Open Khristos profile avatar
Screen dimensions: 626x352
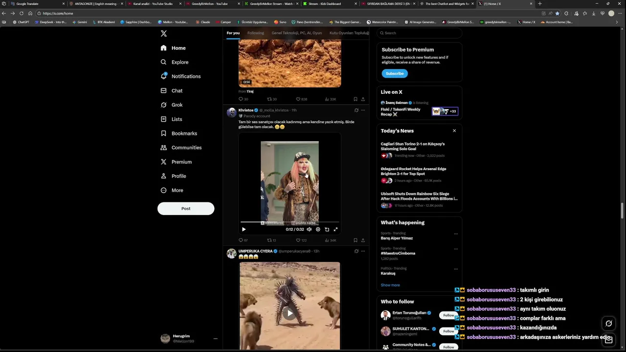(232, 112)
